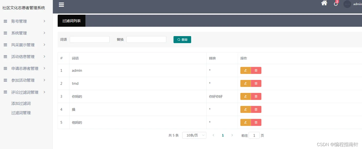Go to next page arrow
Screen dimensions: 362x149
(232, 135)
